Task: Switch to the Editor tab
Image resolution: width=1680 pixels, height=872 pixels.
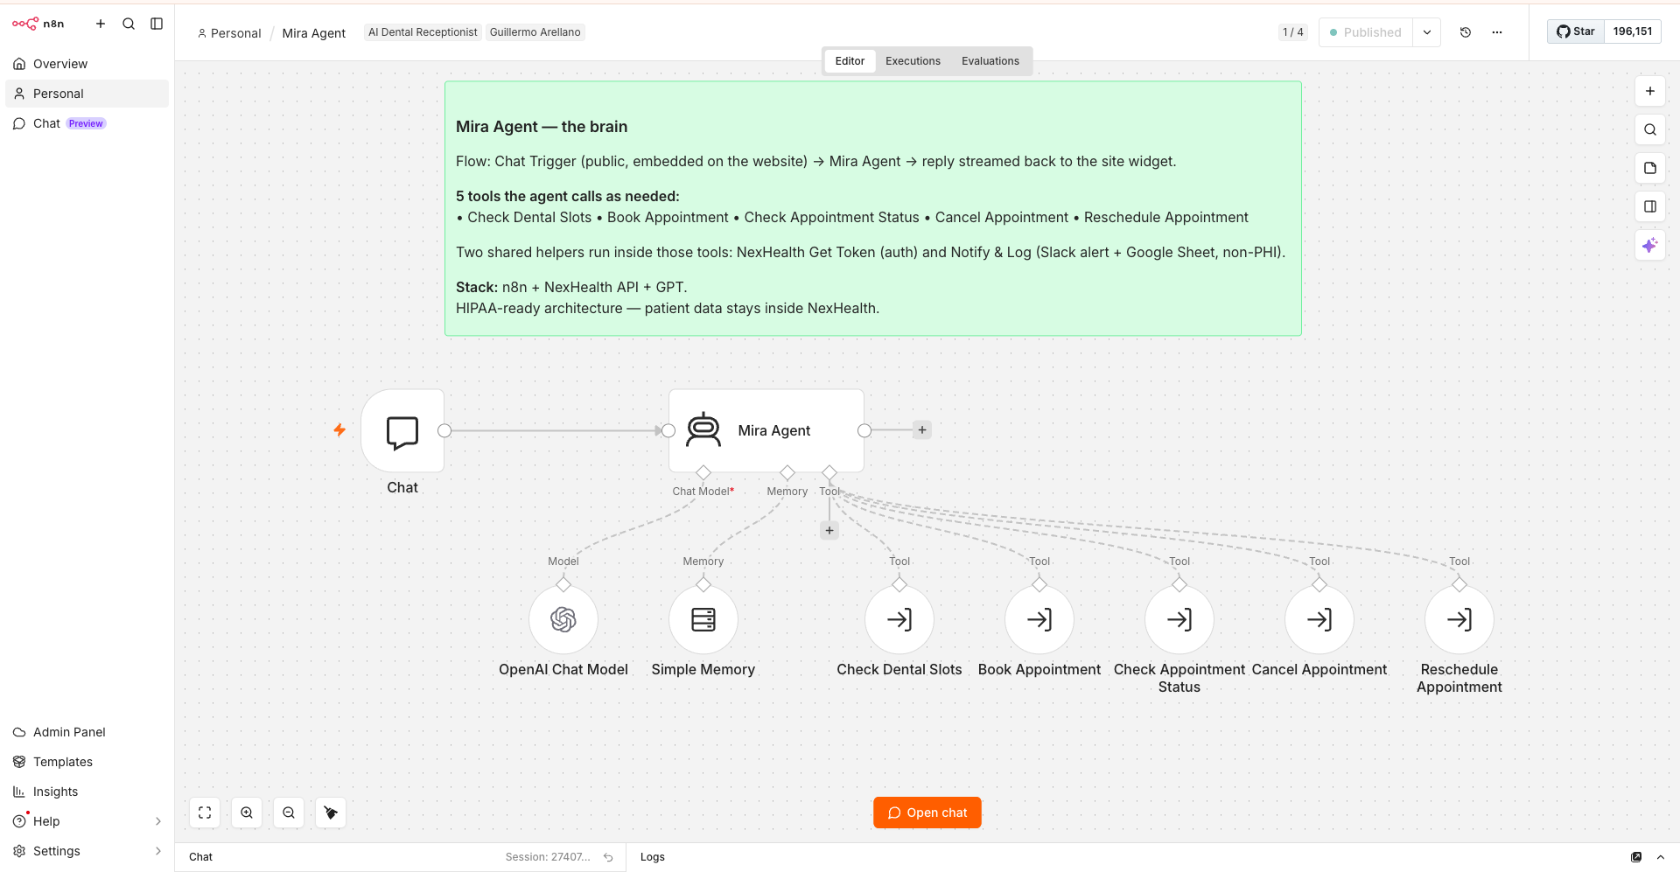Action: [x=850, y=61]
